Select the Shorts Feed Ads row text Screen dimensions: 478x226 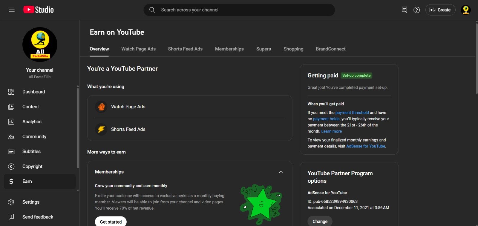pos(128,129)
